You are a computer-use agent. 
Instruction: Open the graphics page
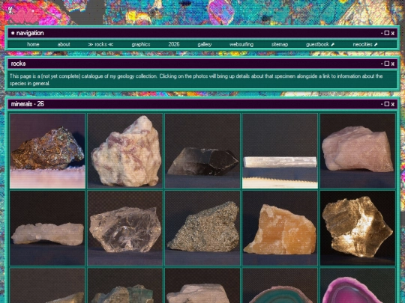[141, 44]
